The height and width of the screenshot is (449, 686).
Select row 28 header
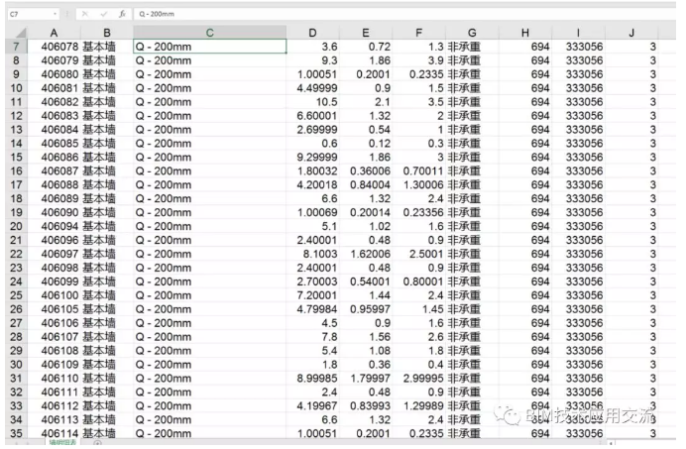pyautogui.click(x=16, y=337)
